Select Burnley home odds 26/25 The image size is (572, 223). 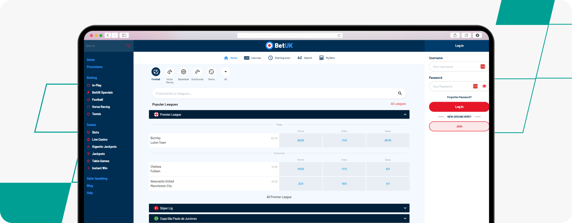point(301,140)
